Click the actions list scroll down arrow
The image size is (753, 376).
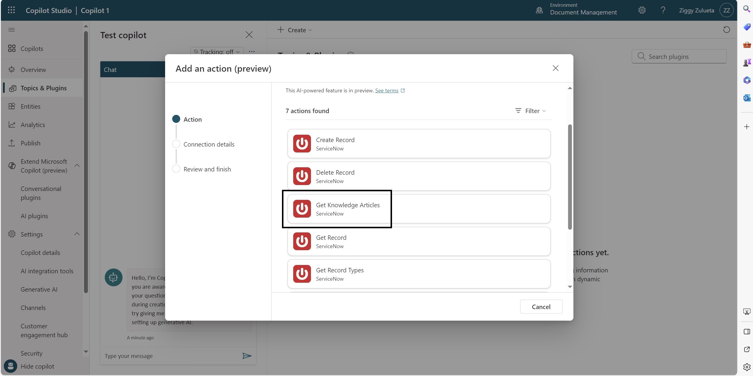click(x=570, y=287)
